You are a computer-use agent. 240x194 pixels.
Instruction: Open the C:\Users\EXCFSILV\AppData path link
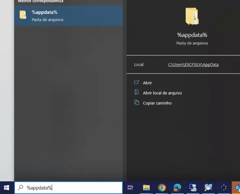coord(193,65)
